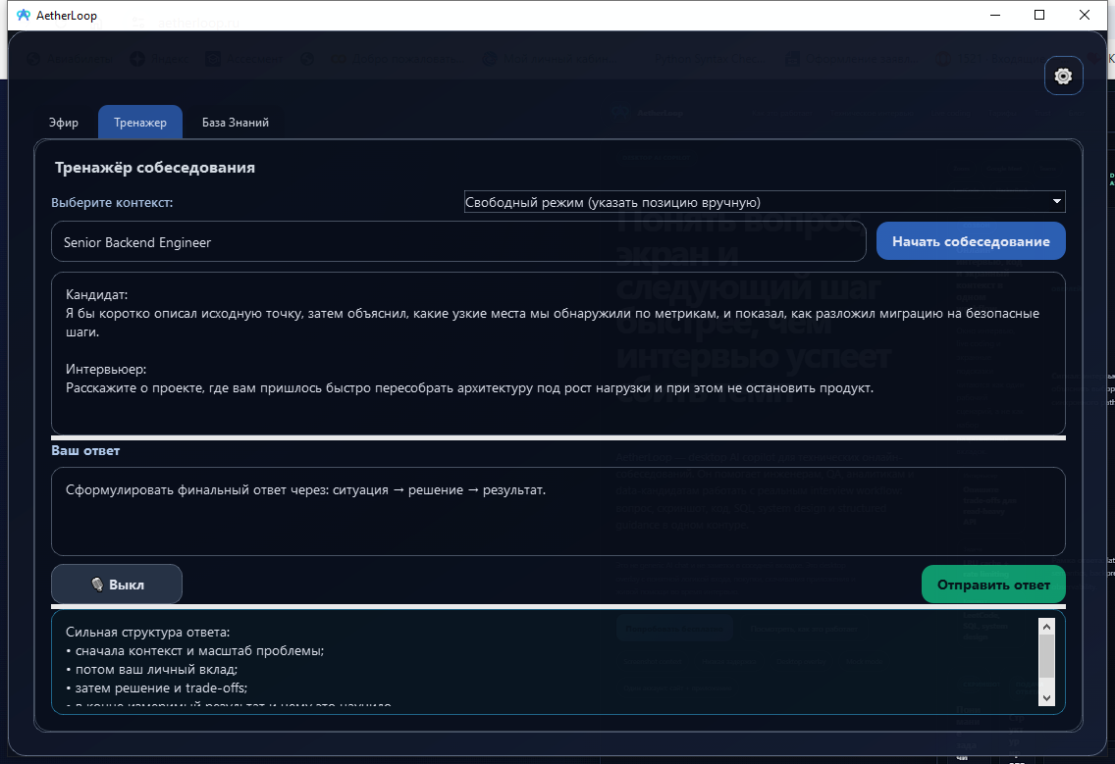Maximize the AetherLoop window

coord(1037,15)
